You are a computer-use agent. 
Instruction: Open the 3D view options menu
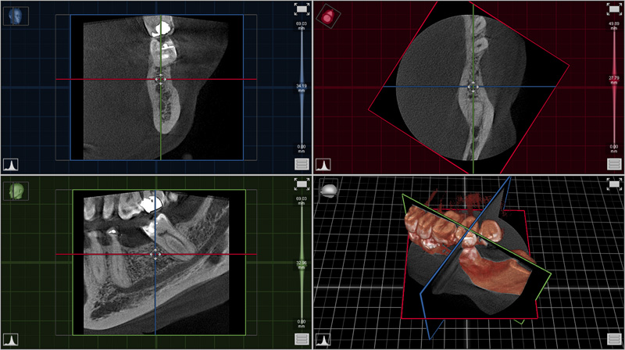(614, 339)
